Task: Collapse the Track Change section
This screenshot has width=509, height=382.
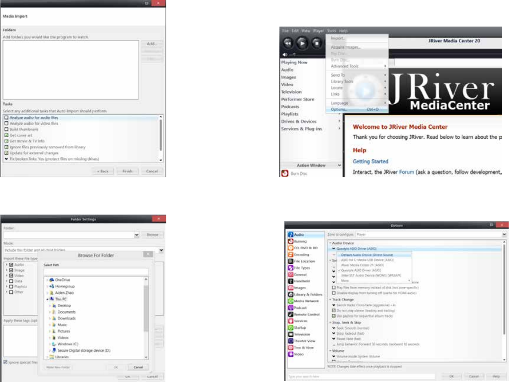Action: tap(330, 299)
